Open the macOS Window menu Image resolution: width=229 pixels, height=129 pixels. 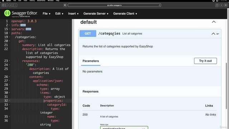pyautogui.click(x=50, y=1)
